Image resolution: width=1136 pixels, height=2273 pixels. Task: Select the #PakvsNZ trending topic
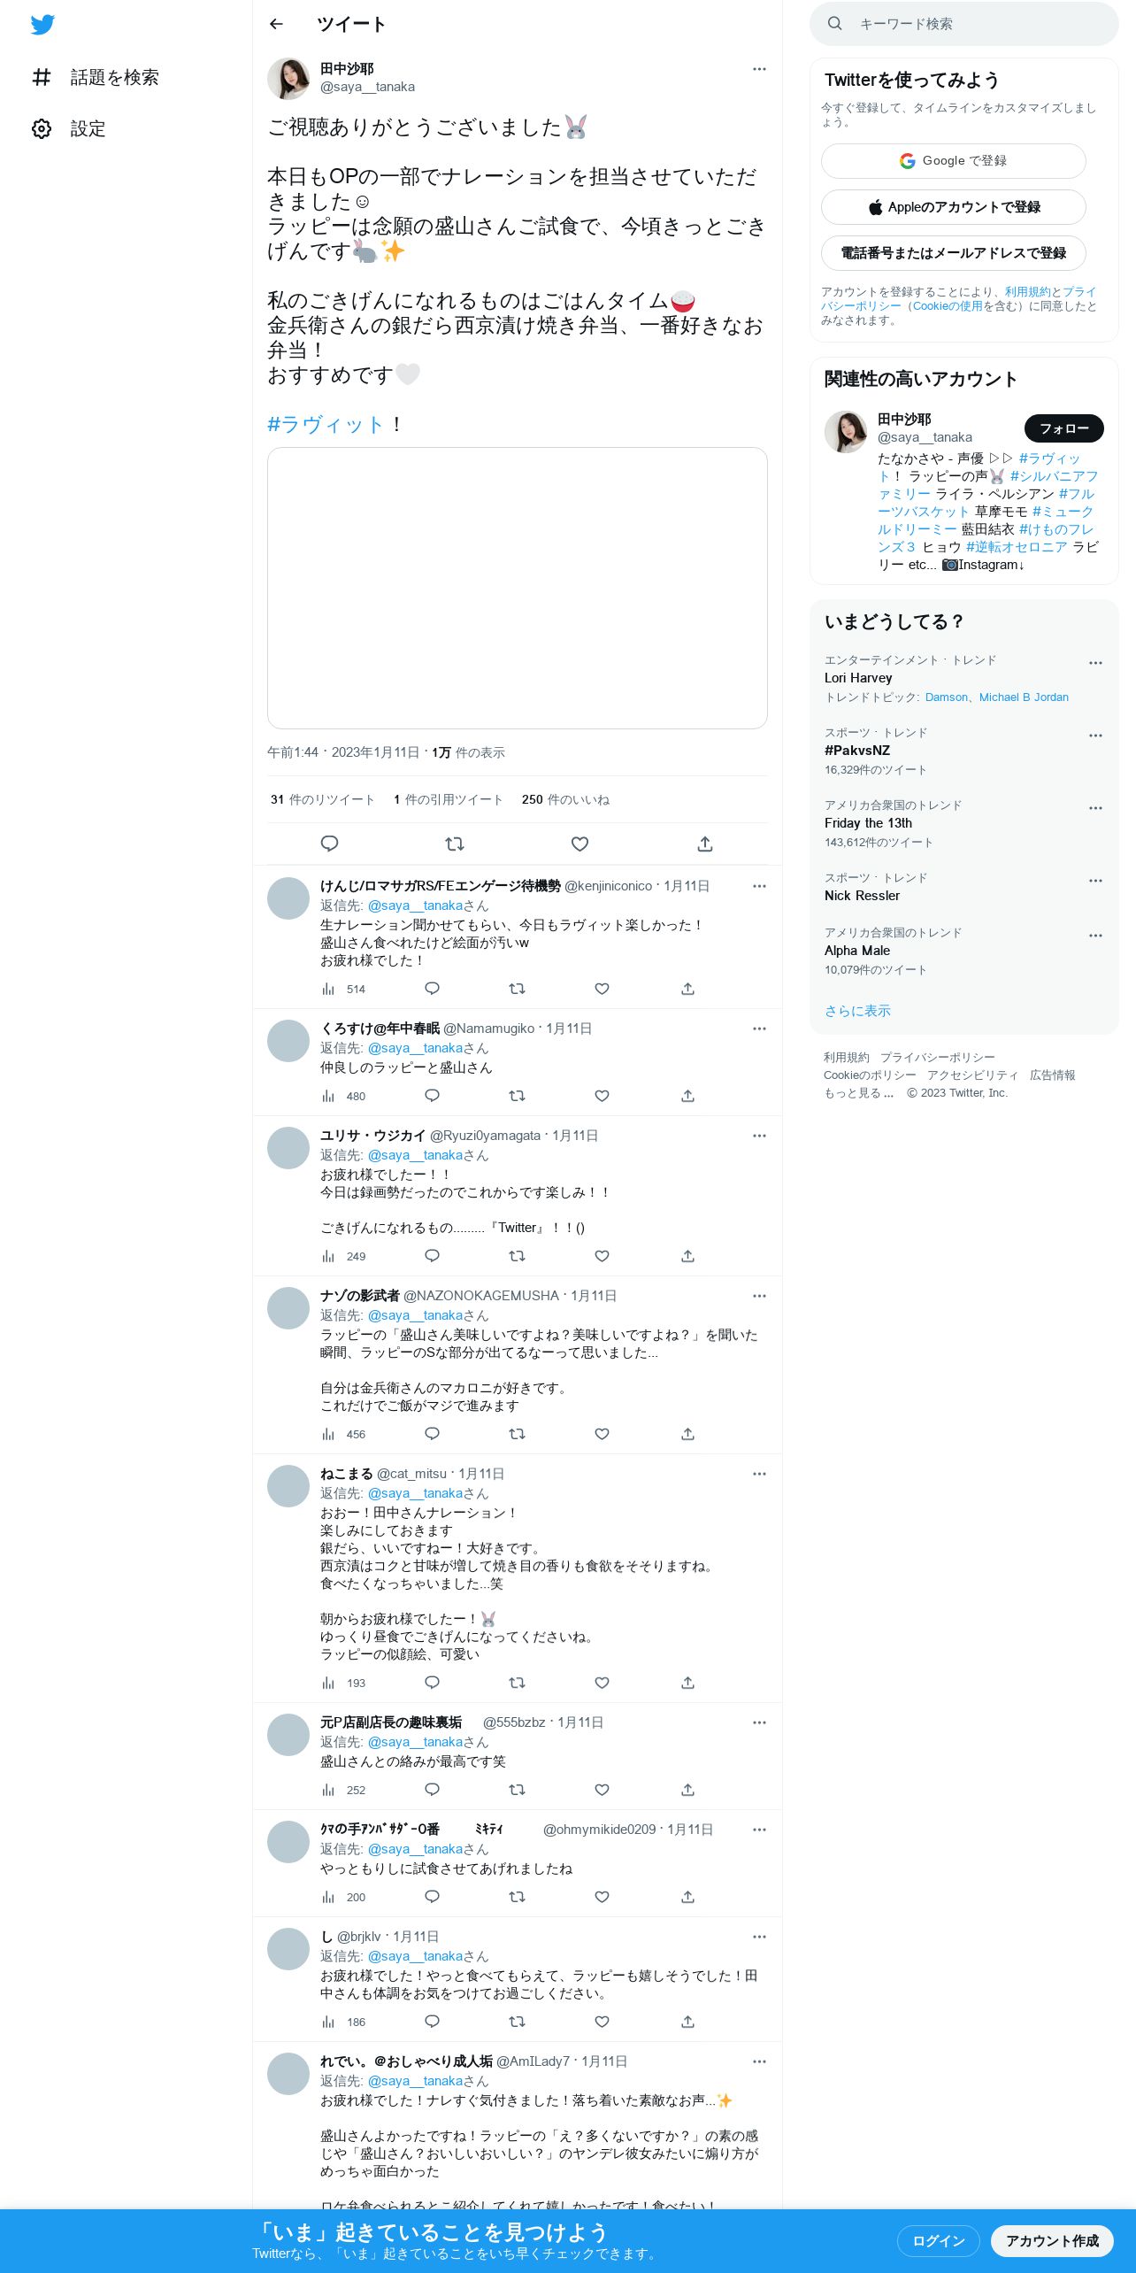point(857,751)
